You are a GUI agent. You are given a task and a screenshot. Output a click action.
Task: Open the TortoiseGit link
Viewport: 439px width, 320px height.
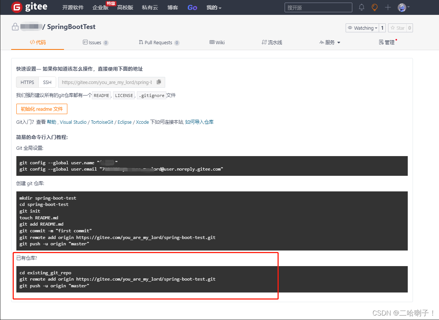click(102, 122)
